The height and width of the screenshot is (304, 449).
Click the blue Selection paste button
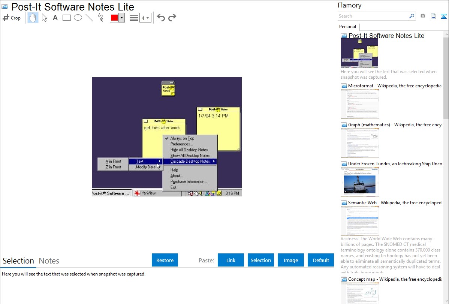[x=260, y=260]
